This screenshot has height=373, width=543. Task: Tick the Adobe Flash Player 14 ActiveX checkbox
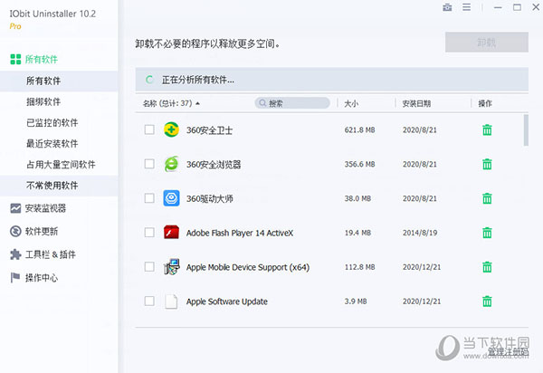[x=149, y=233]
